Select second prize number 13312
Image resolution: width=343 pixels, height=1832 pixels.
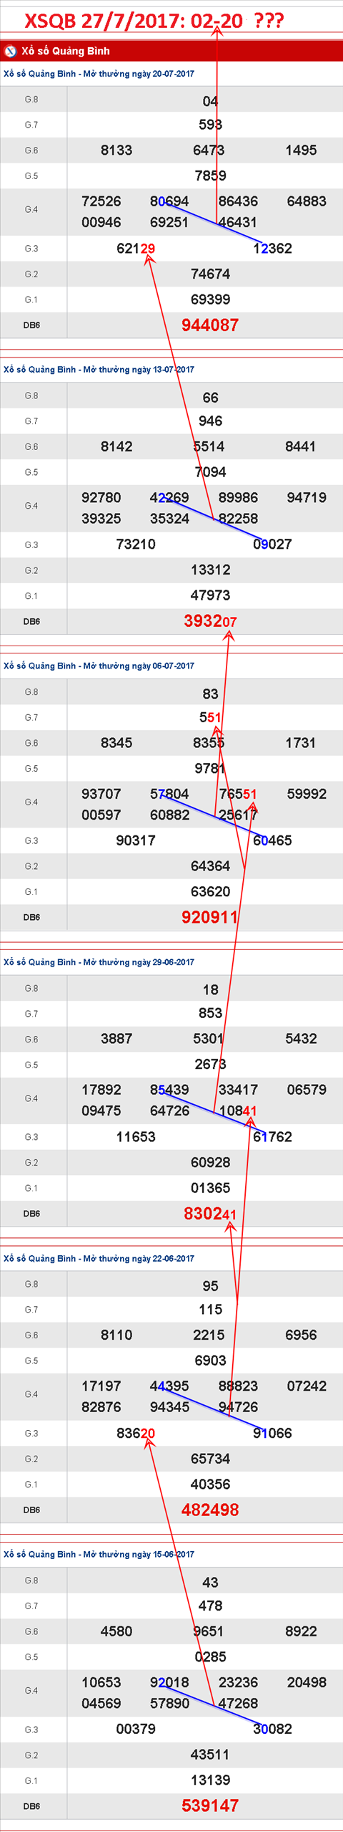coord(210,570)
